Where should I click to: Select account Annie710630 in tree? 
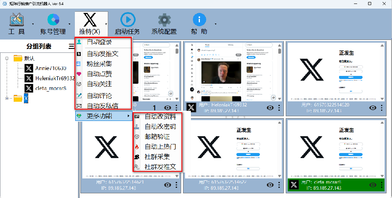pos(45,68)
